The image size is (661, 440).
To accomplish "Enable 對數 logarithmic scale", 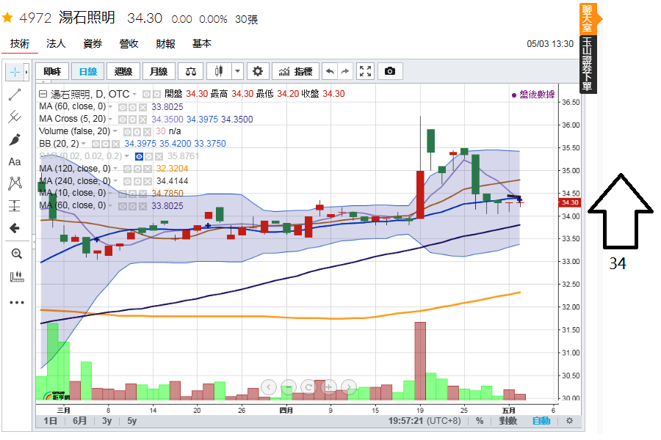I will [508, 421].
